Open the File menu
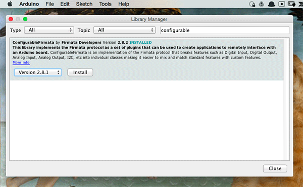 [x=49, y=4]
